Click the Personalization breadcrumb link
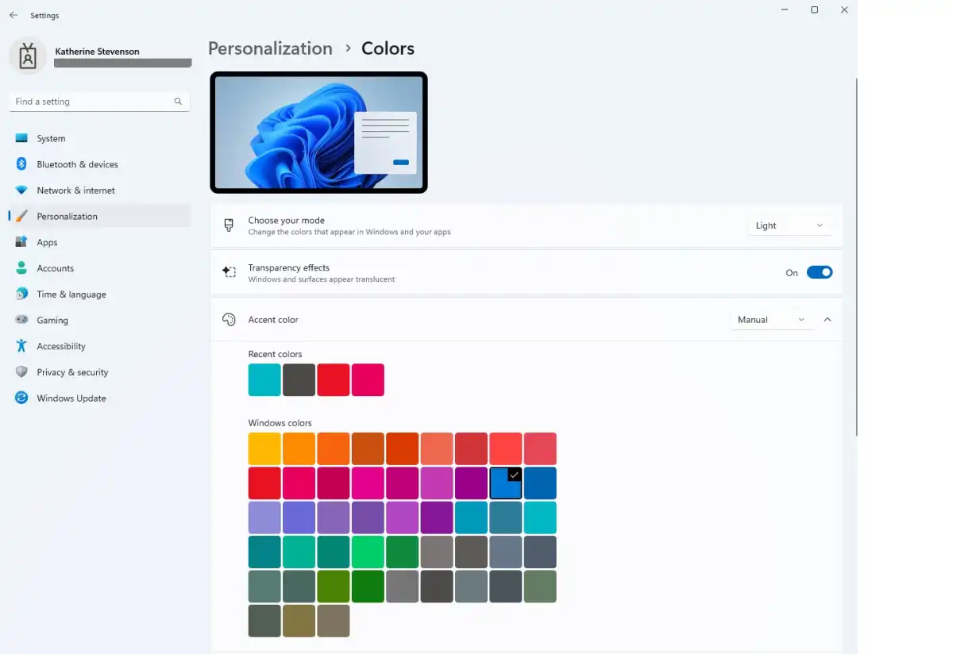 270,48
